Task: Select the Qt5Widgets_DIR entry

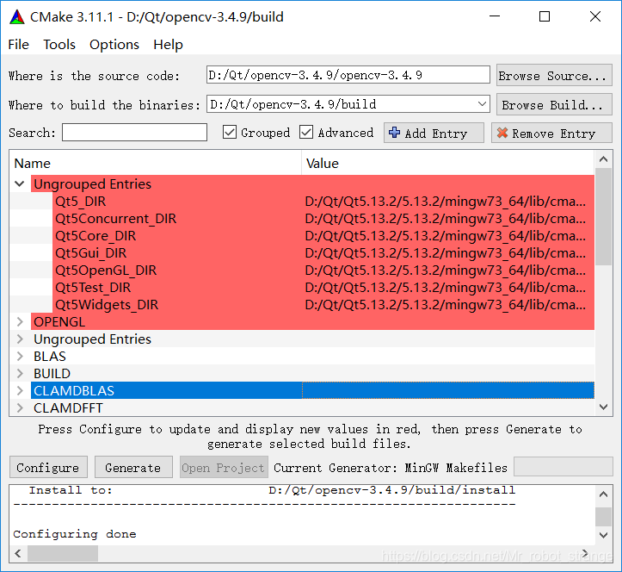Action: [107, 305]
